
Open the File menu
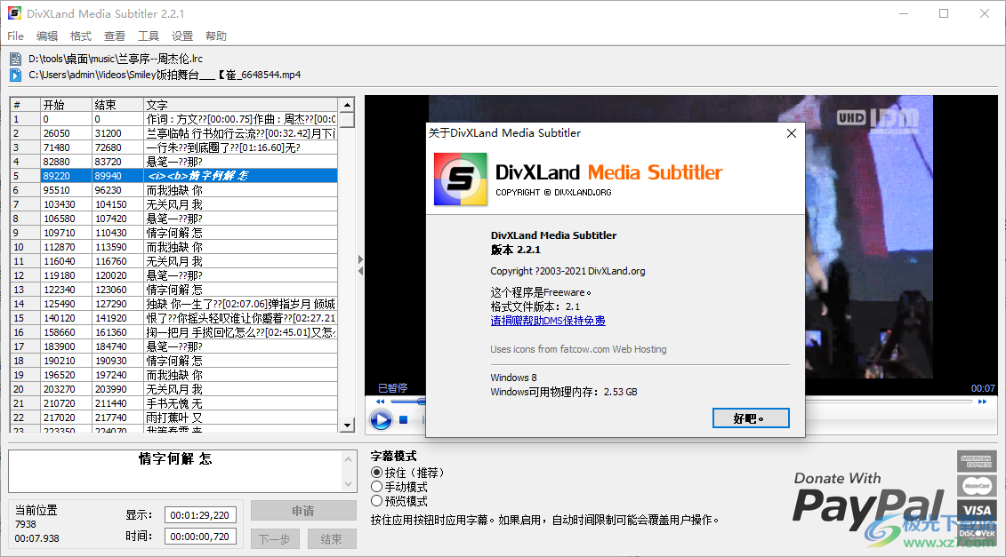(x=15, y=36)
